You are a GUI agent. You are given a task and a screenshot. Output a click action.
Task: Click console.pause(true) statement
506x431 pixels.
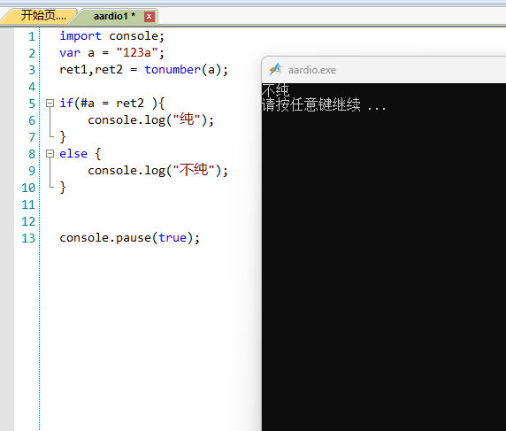pos(130,238)
